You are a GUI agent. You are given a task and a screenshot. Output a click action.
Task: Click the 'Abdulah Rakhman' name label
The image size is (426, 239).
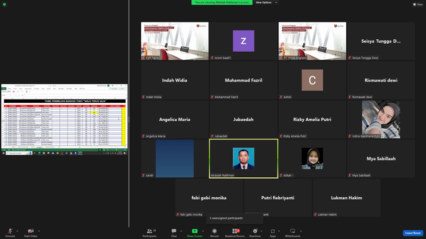222,175
